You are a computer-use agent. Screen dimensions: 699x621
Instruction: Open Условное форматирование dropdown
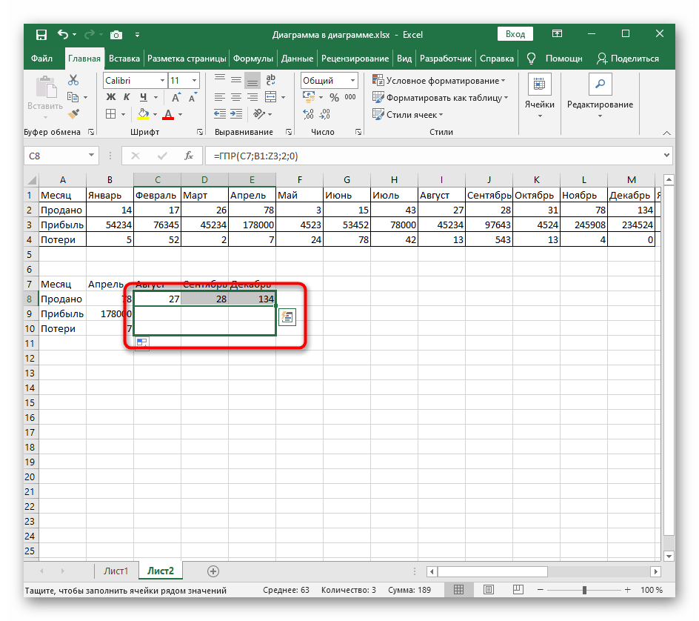440,80
